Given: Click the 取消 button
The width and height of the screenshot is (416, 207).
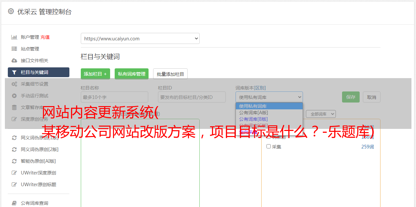Looking at the screenshot, I should pyautogui.click(x=372, y=97).
